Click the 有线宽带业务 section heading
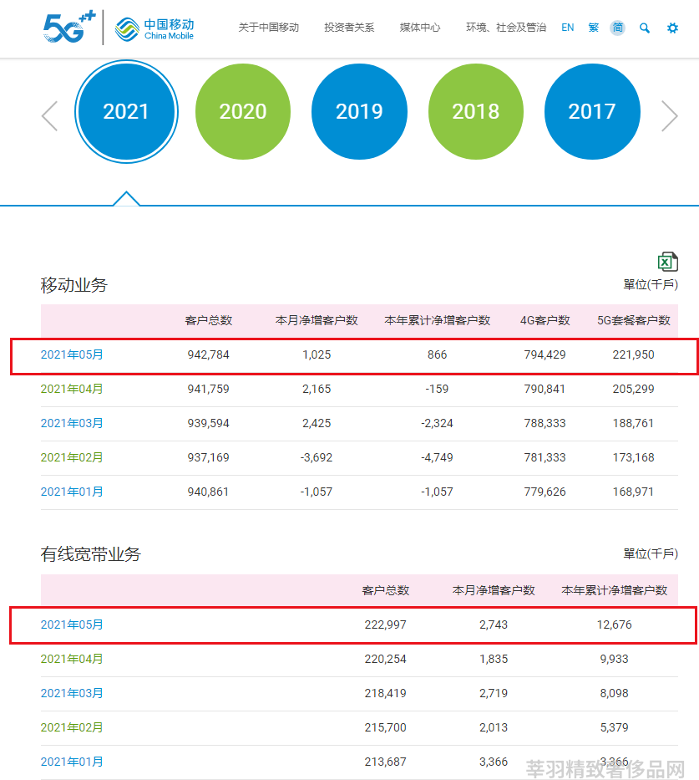The image size is (699, 780). (91, 554)
